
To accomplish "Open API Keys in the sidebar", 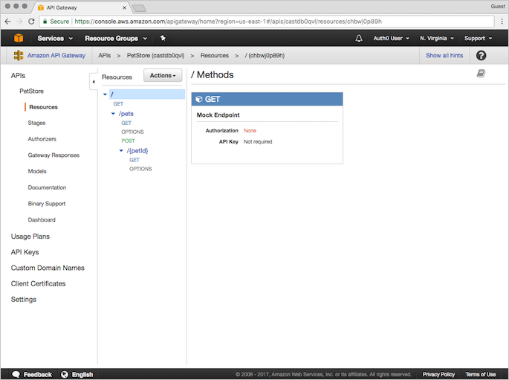I will 25,252.
